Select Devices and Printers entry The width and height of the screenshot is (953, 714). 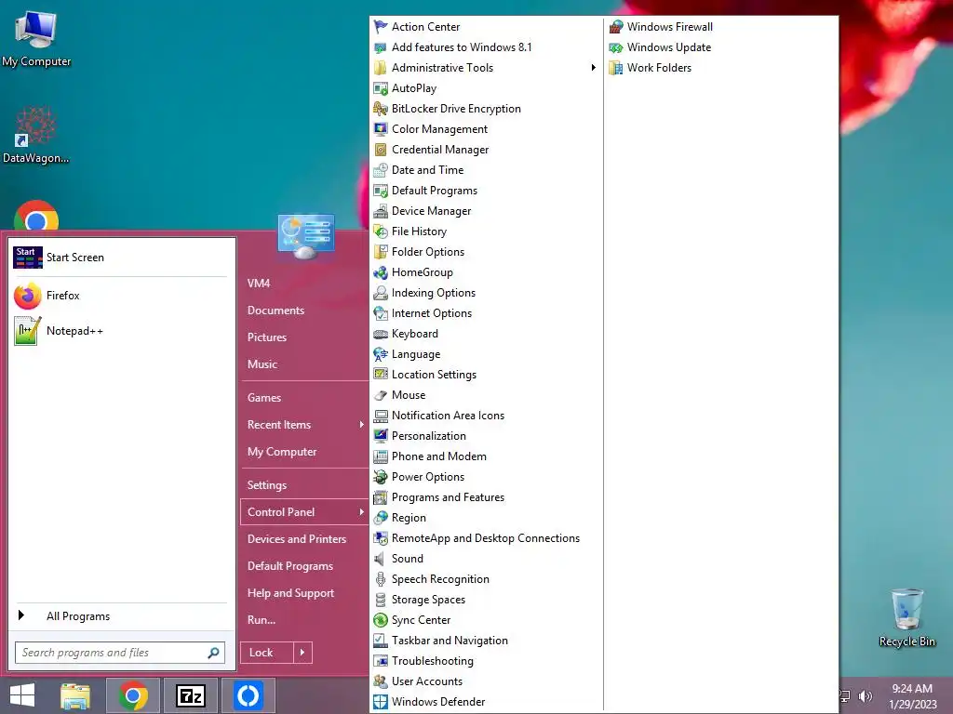click(x=297, y=539)
